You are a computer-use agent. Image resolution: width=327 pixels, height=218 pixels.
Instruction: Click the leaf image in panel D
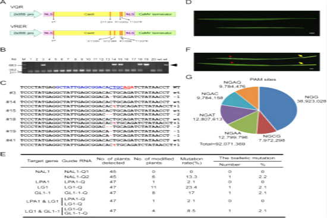tap(257, 23)
